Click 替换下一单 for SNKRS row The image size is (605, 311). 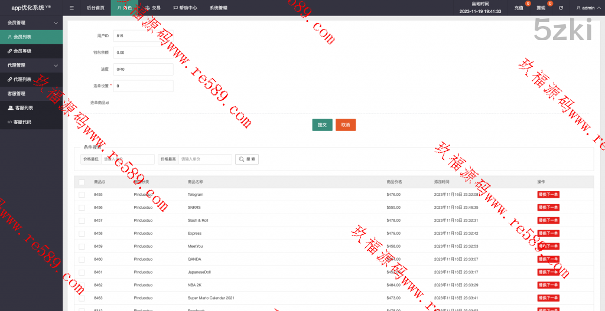548,208
